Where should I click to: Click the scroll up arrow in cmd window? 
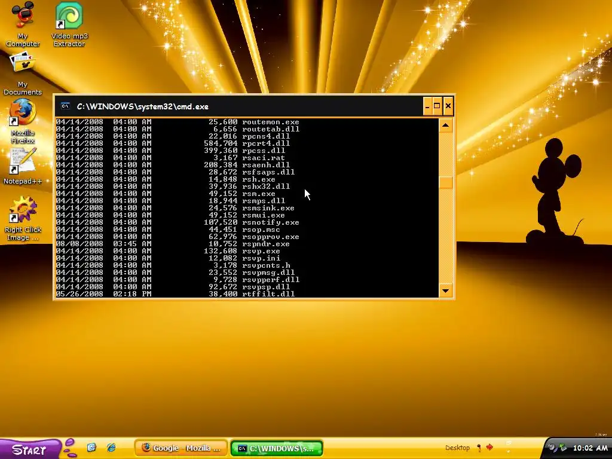(445, 126)
